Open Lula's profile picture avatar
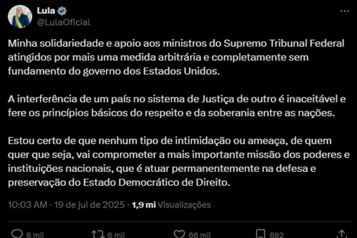 pos(20,16)
